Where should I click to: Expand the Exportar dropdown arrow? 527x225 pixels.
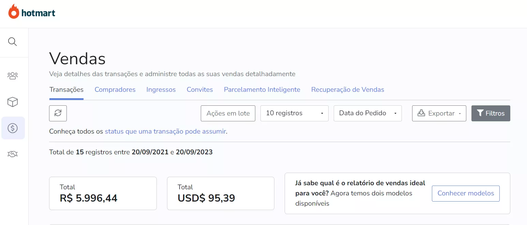[x=460, y=114]
